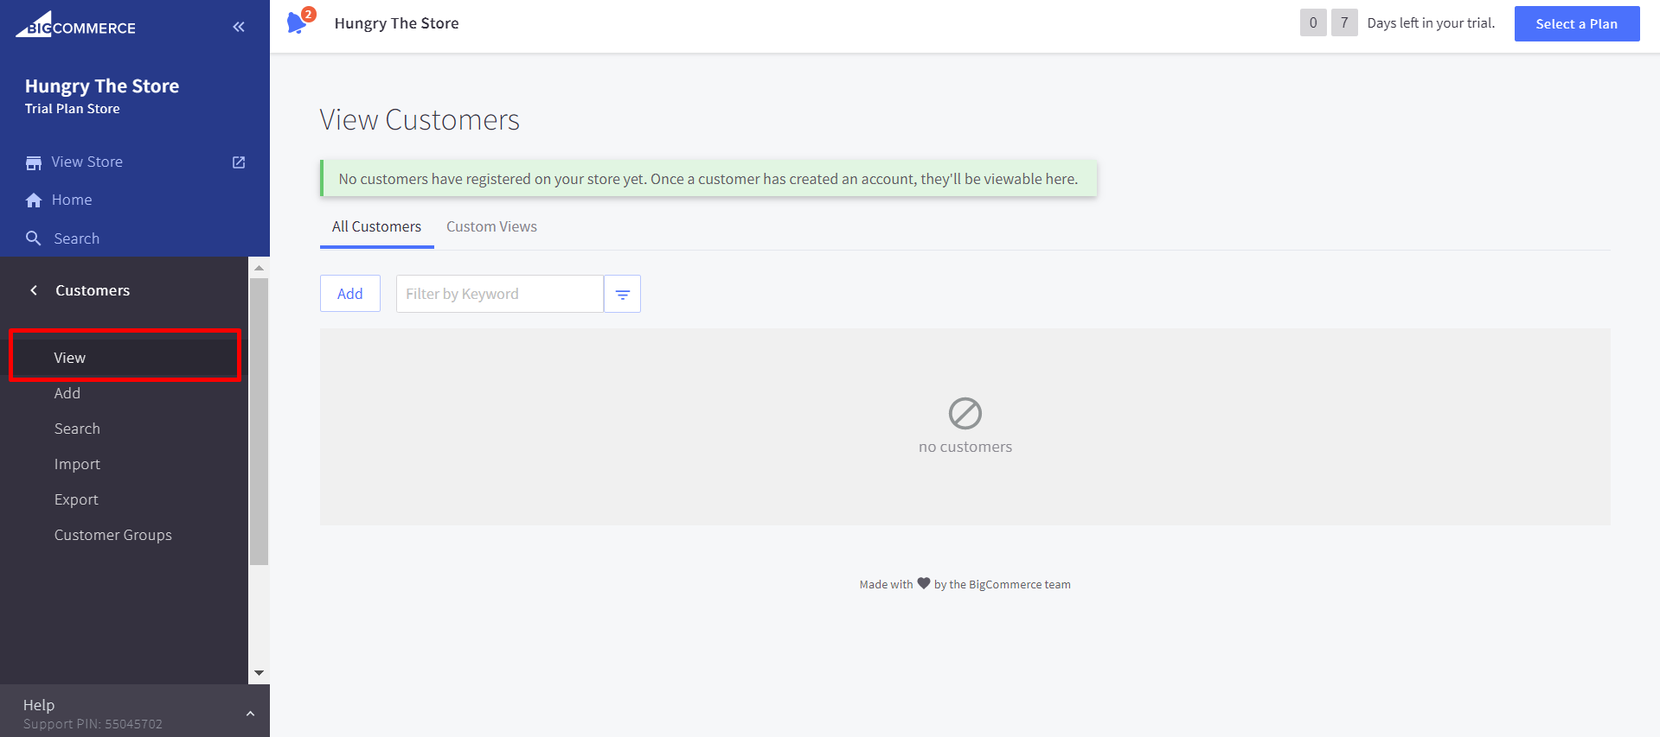Image resolution: width=1660 pixels, height=737 pixels.
Task: Open Customer Groups in sidebar
Action: point(113,535)
